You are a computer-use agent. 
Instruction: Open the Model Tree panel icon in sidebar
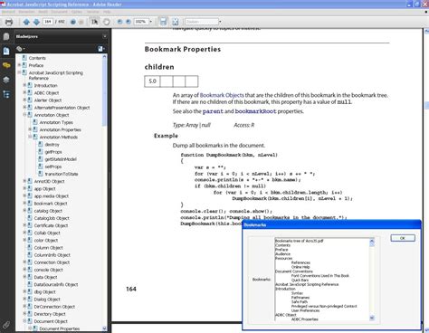pyautogui.click(x=6, y=94)
